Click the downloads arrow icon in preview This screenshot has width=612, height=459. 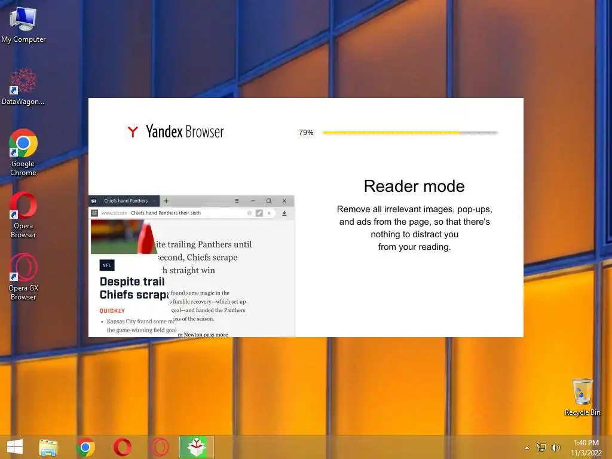click(284, 213)
